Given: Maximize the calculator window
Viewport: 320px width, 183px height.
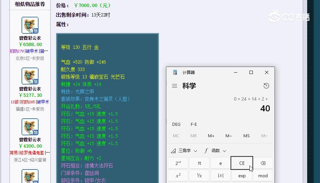Looking at the screenshot, I should point(251,72).
